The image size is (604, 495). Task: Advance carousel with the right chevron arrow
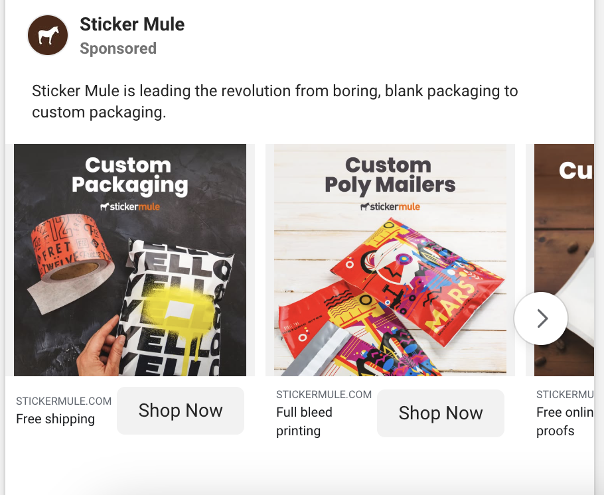pos(541,318)
